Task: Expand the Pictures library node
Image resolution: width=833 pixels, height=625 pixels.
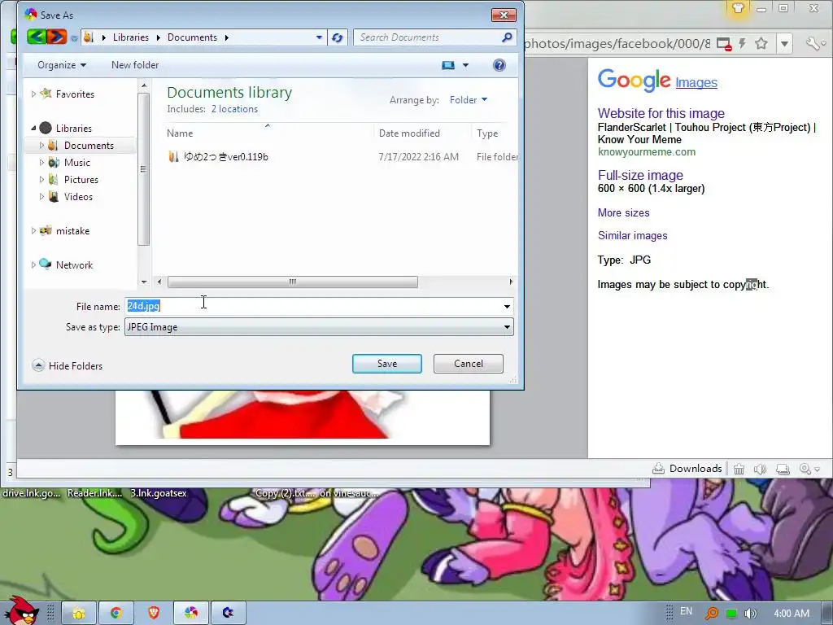Action: (41, 180)
